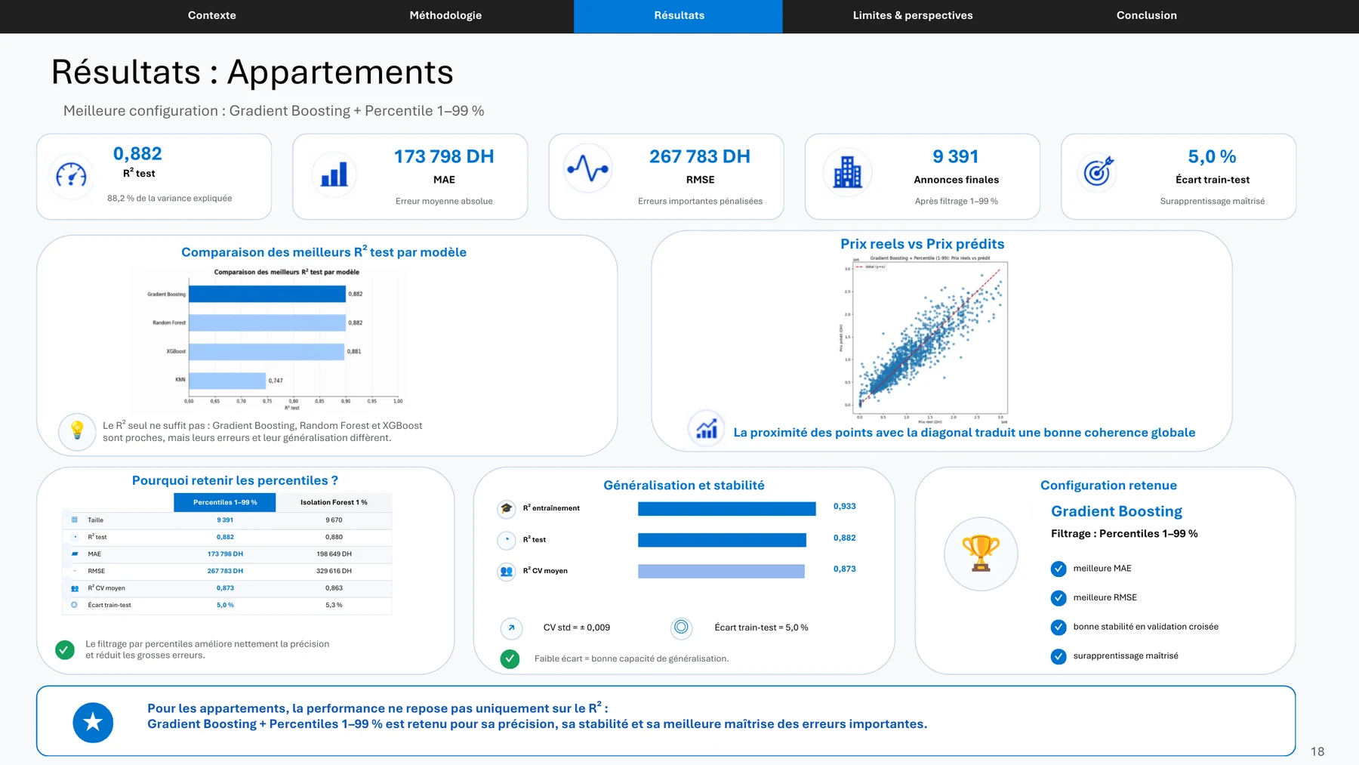This screenshot has width=1359, height=765.
Task: Click the people icon beside R² CV moyen bar
Action: pyautogui.click(x=507, y=572)
